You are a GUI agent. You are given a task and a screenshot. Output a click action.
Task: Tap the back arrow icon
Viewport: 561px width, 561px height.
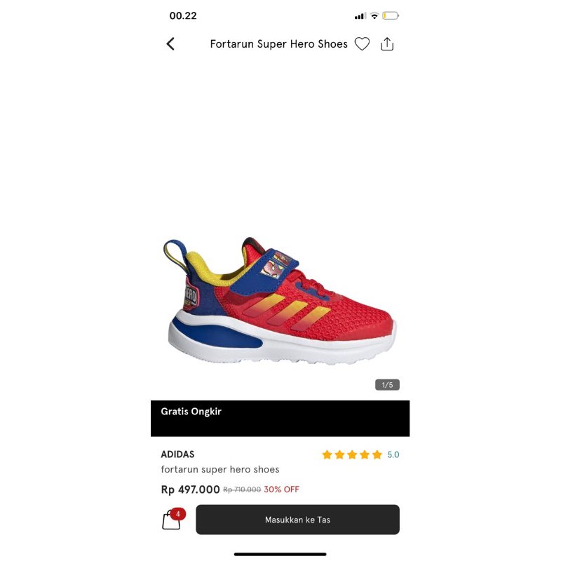coord(170,44)
